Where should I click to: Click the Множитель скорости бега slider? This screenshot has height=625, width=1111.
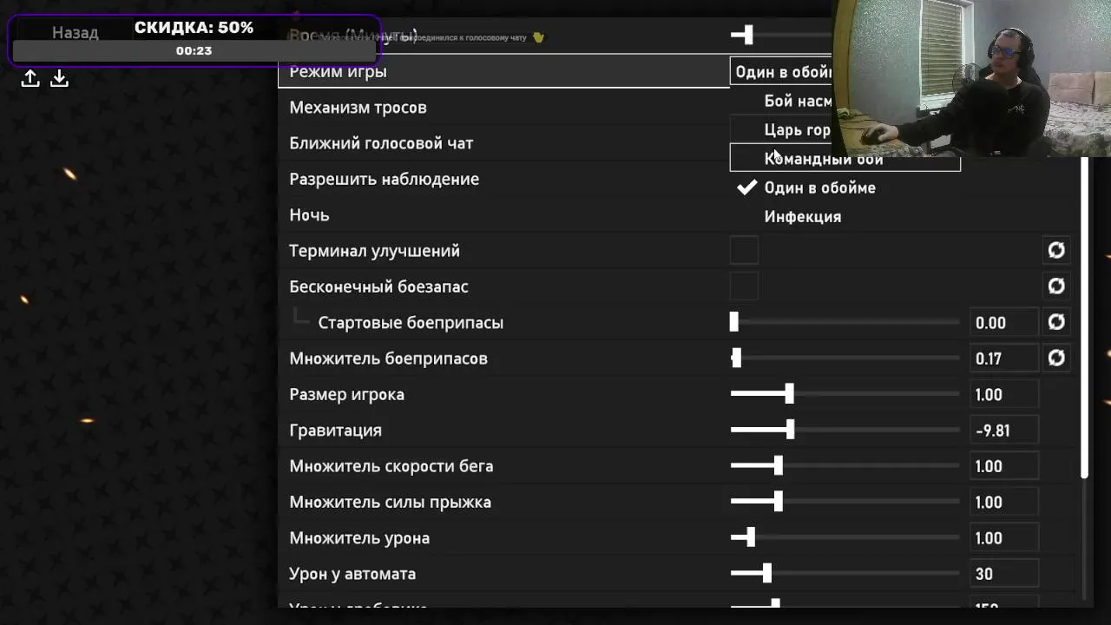click(x=845, y=466)
